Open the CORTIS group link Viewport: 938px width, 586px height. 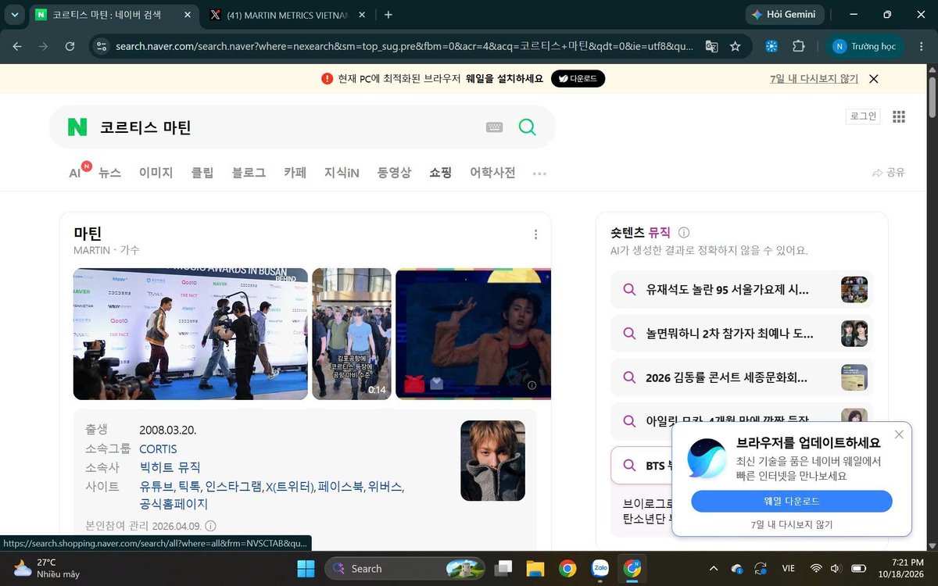pos(158,449)
